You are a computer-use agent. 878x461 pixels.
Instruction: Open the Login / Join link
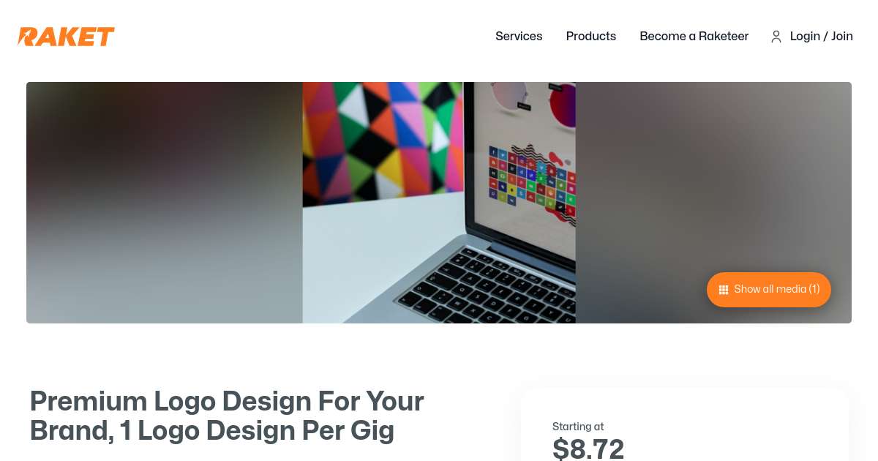pyautogui.click(x=821, y=36)
